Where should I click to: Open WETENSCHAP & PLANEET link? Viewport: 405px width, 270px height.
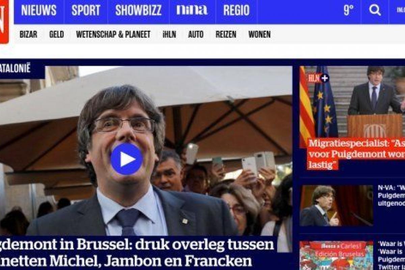pos(113,34)
